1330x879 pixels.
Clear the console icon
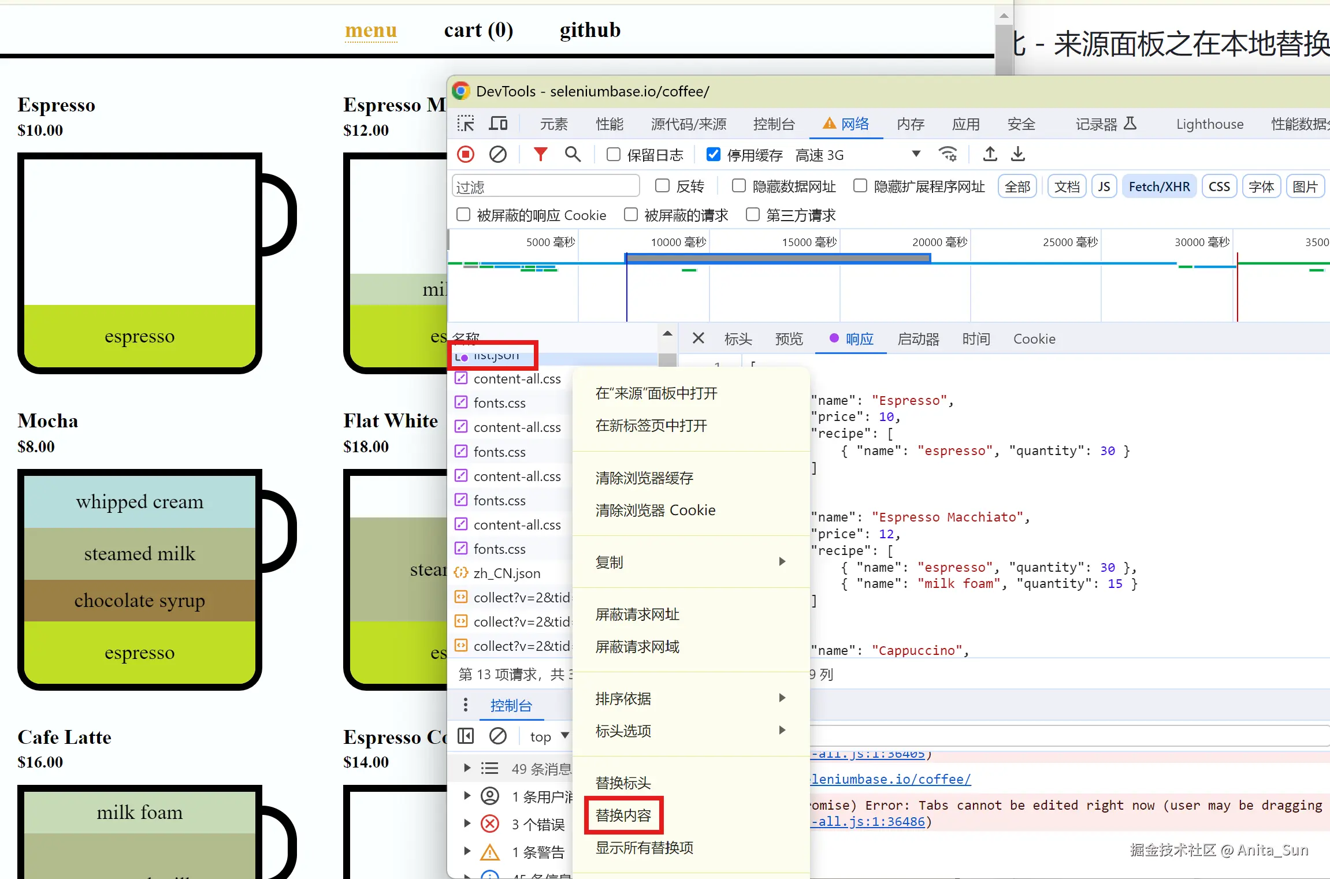(498, 736)
